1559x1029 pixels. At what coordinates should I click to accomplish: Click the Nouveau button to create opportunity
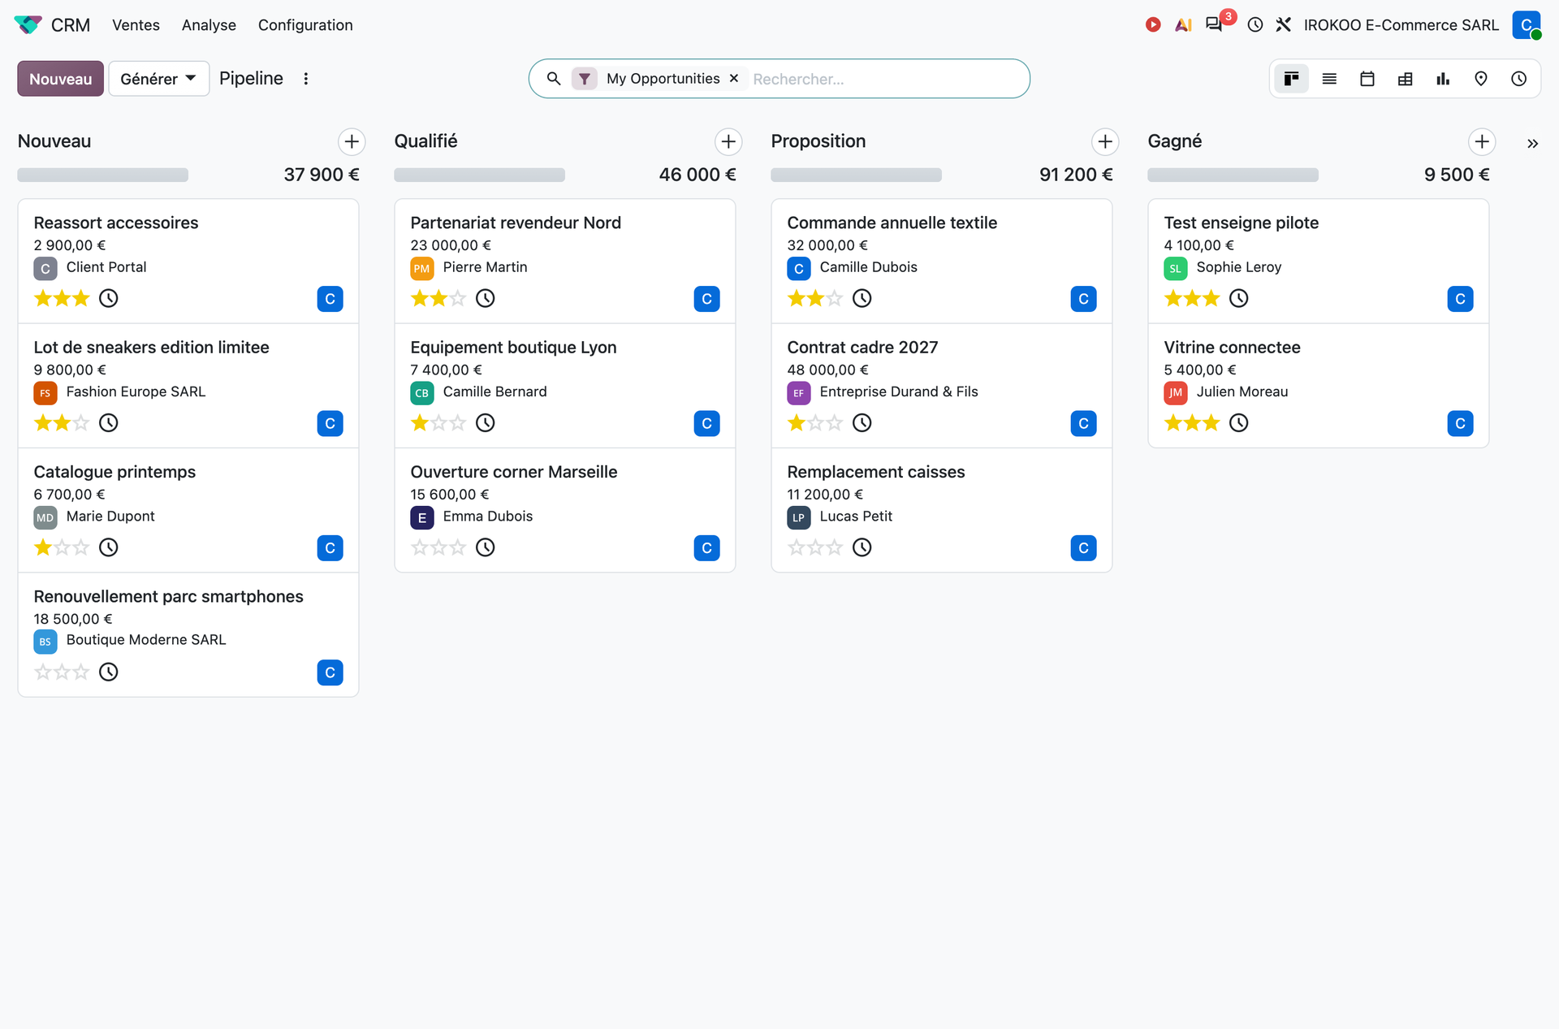[60, 79]
